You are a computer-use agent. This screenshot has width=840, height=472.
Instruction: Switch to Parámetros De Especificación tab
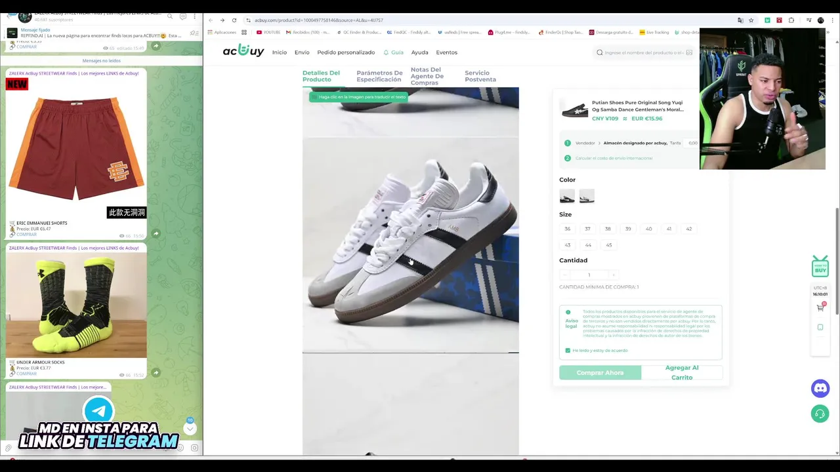tap(379, 76)
